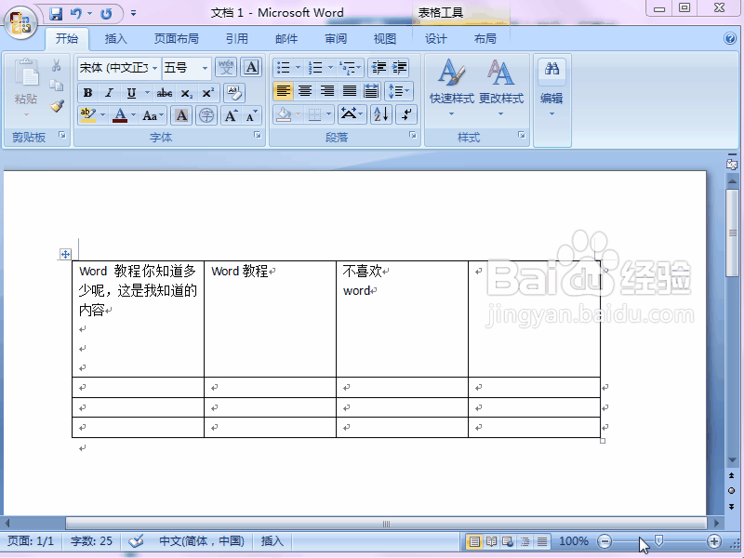Sort the table contents

(x=379, y=114)
